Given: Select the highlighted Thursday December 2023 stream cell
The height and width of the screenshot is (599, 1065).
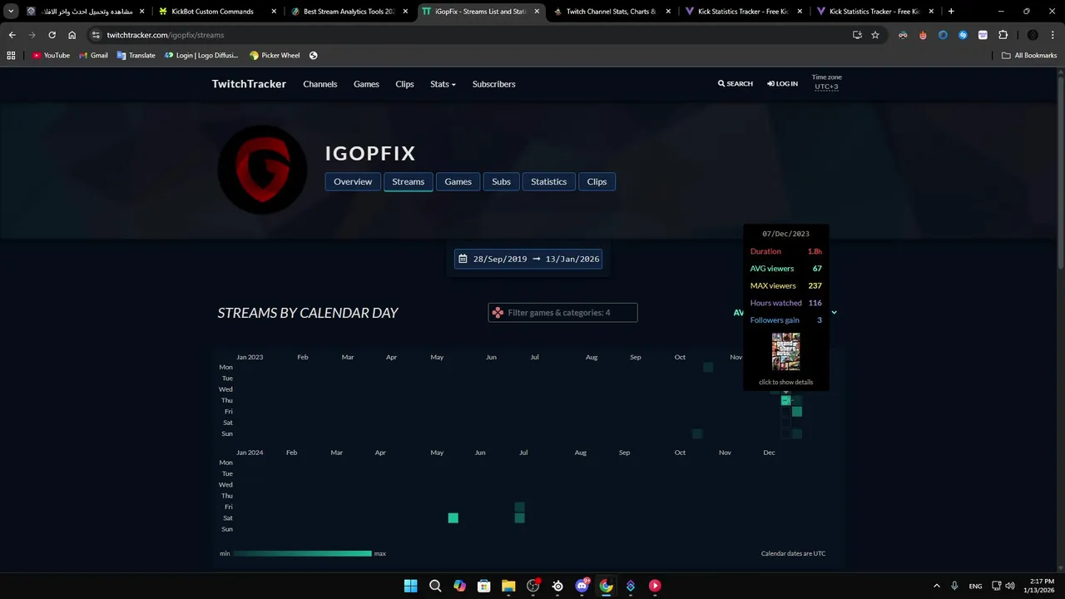Looking at the screenshot, I should [785, 400].
